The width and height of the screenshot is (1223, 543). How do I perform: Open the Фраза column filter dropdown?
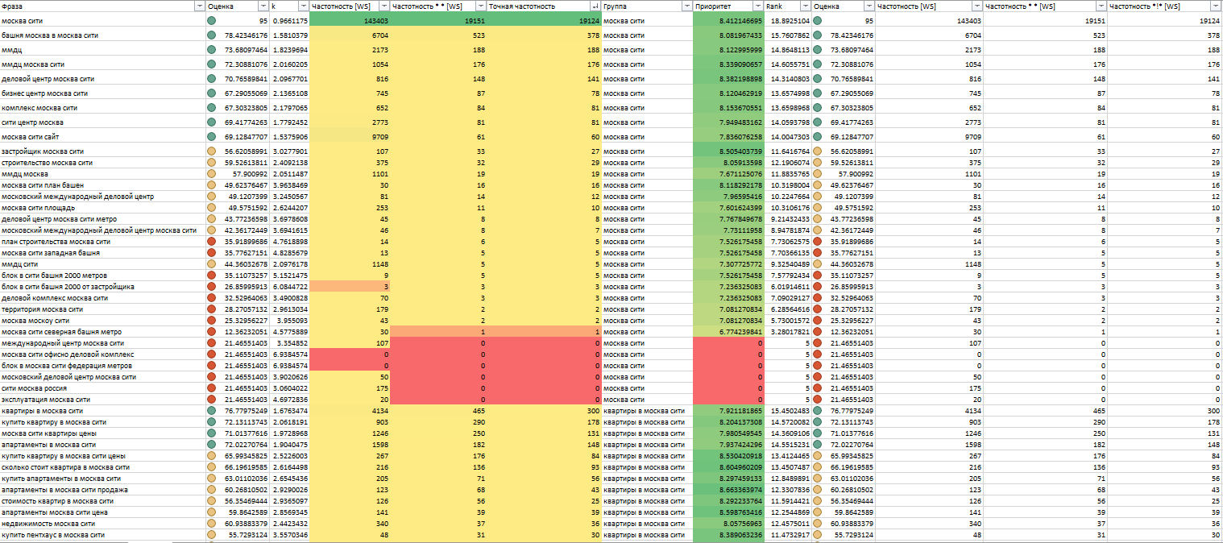click(x=200, y=6)
